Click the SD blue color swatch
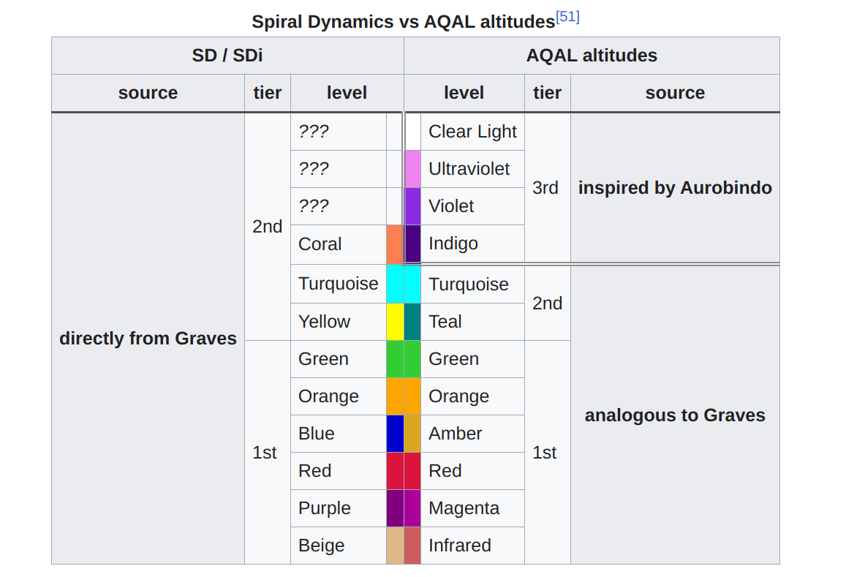 (x=395, y=434)
